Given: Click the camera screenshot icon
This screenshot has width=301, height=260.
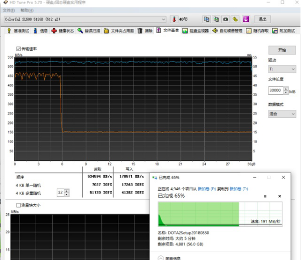Looking at the screenshot, I should point(226,19).
